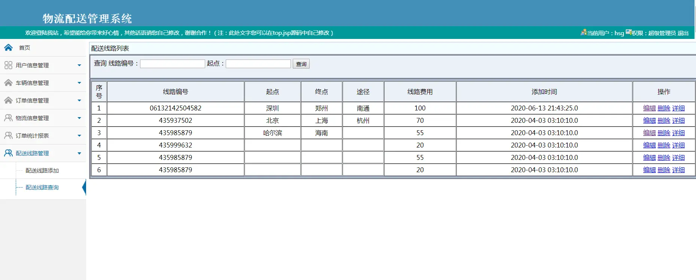View details of route 06132142504582
This screenshot has width=696, height=280.
point(678,108)
